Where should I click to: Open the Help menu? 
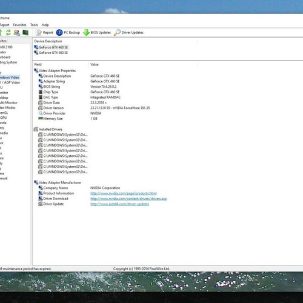[45, 25]
